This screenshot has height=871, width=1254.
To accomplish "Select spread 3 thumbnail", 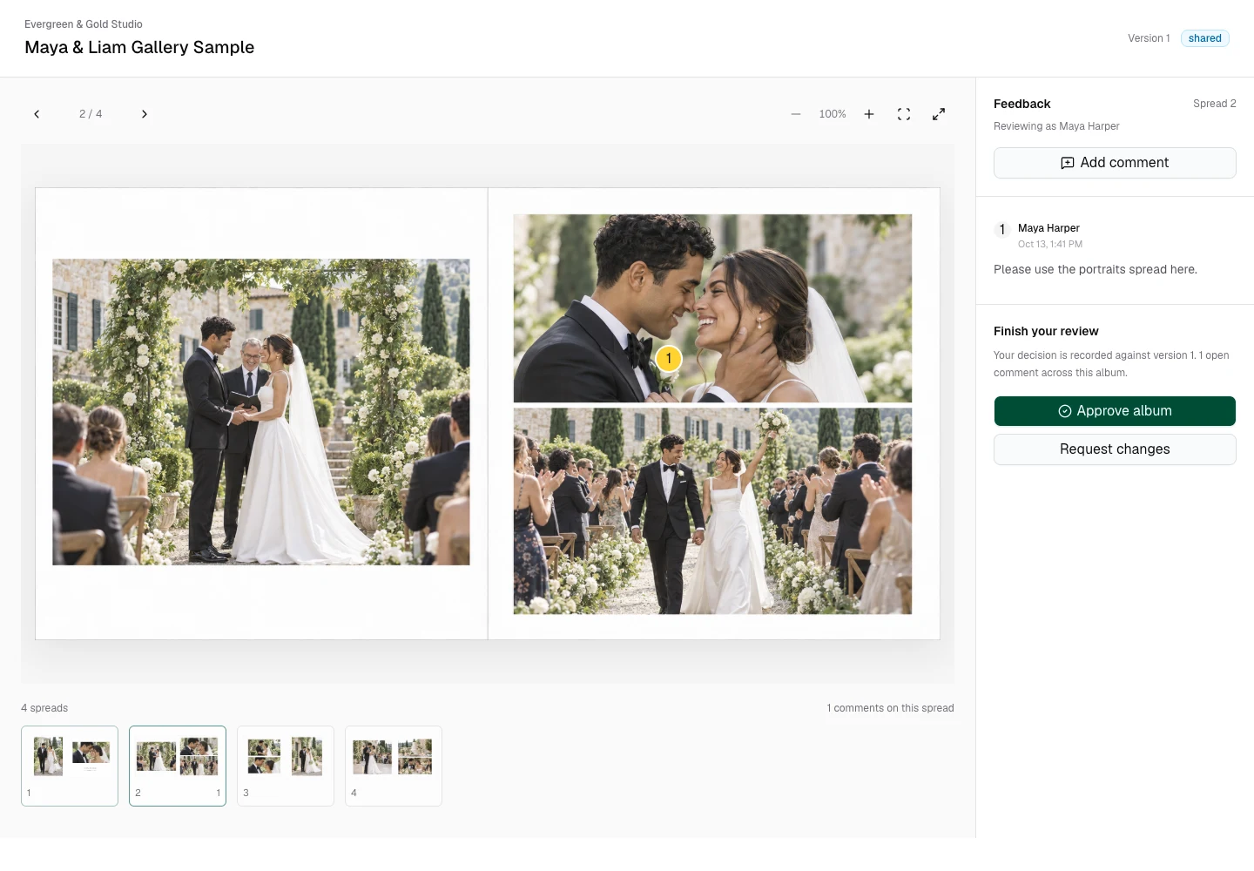I will [x=286, y=766].
